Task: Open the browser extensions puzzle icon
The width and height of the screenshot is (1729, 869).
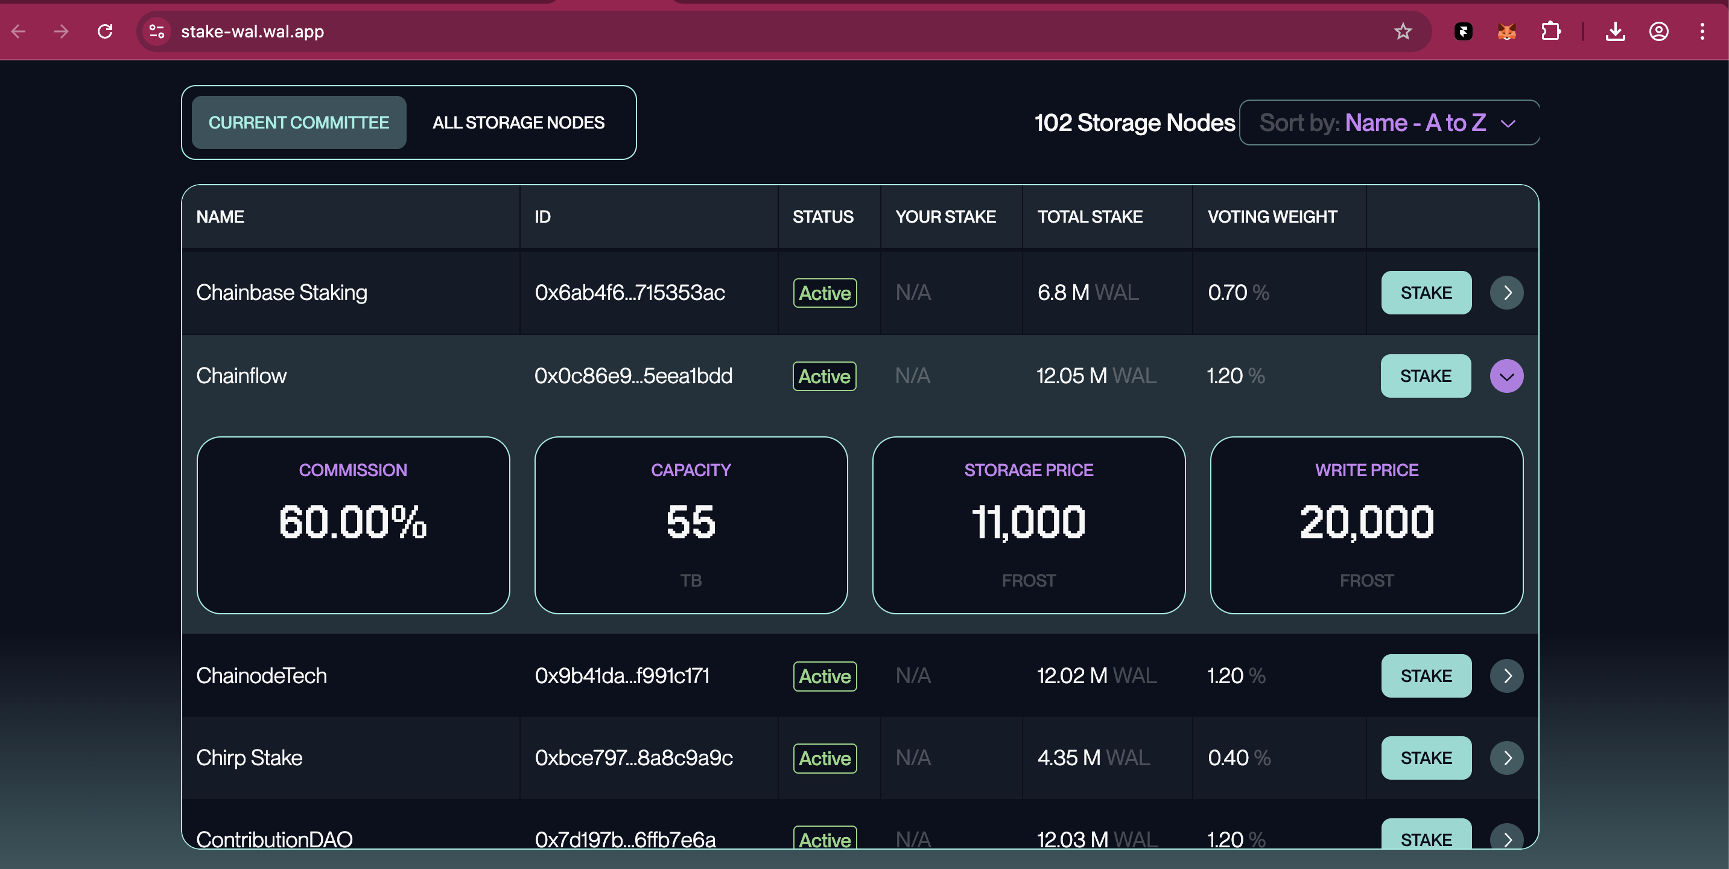Action: pyautogui.click(x=1550, y=31)
